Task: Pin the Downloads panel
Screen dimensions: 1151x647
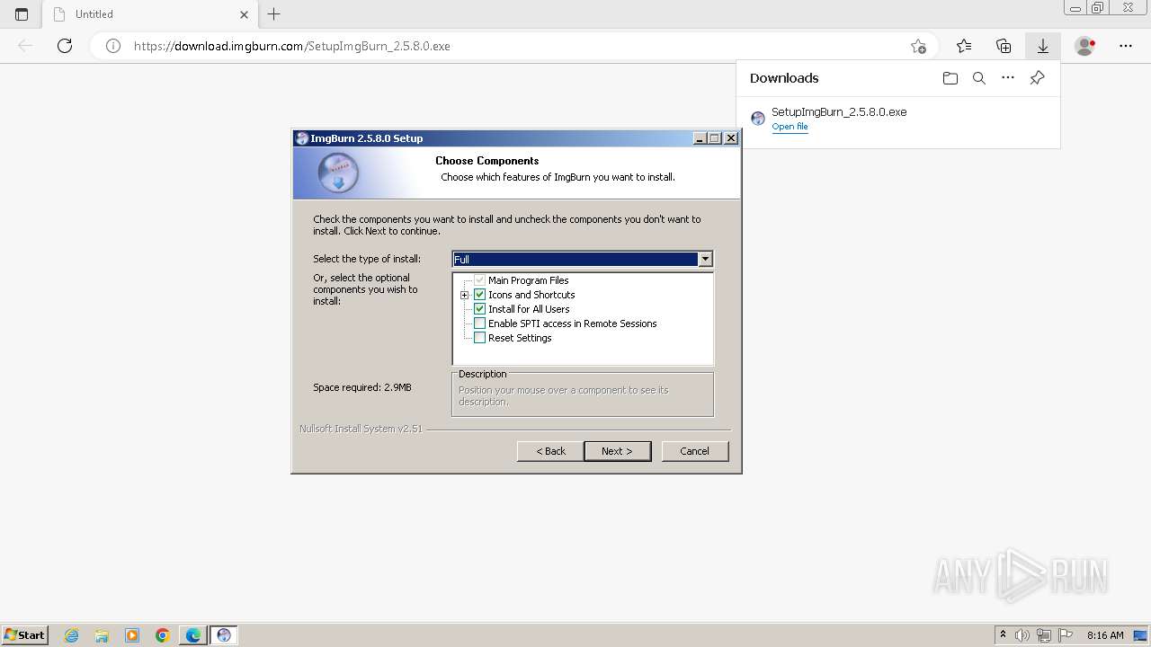Action: (1037, 78)
